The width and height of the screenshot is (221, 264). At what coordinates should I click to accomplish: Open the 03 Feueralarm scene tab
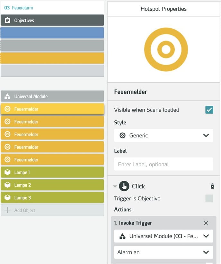pos(19,8)
